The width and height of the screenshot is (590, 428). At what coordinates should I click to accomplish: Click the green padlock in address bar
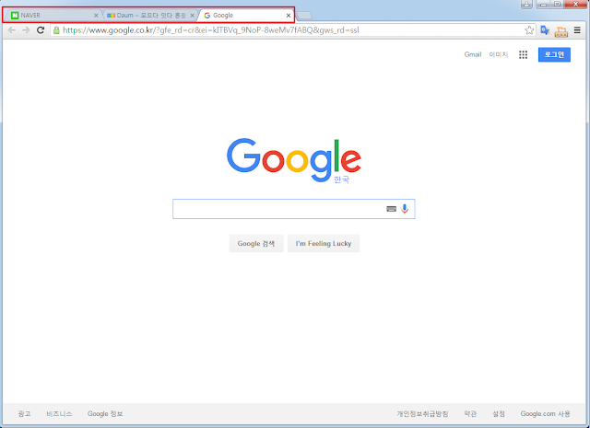[56, 30]
